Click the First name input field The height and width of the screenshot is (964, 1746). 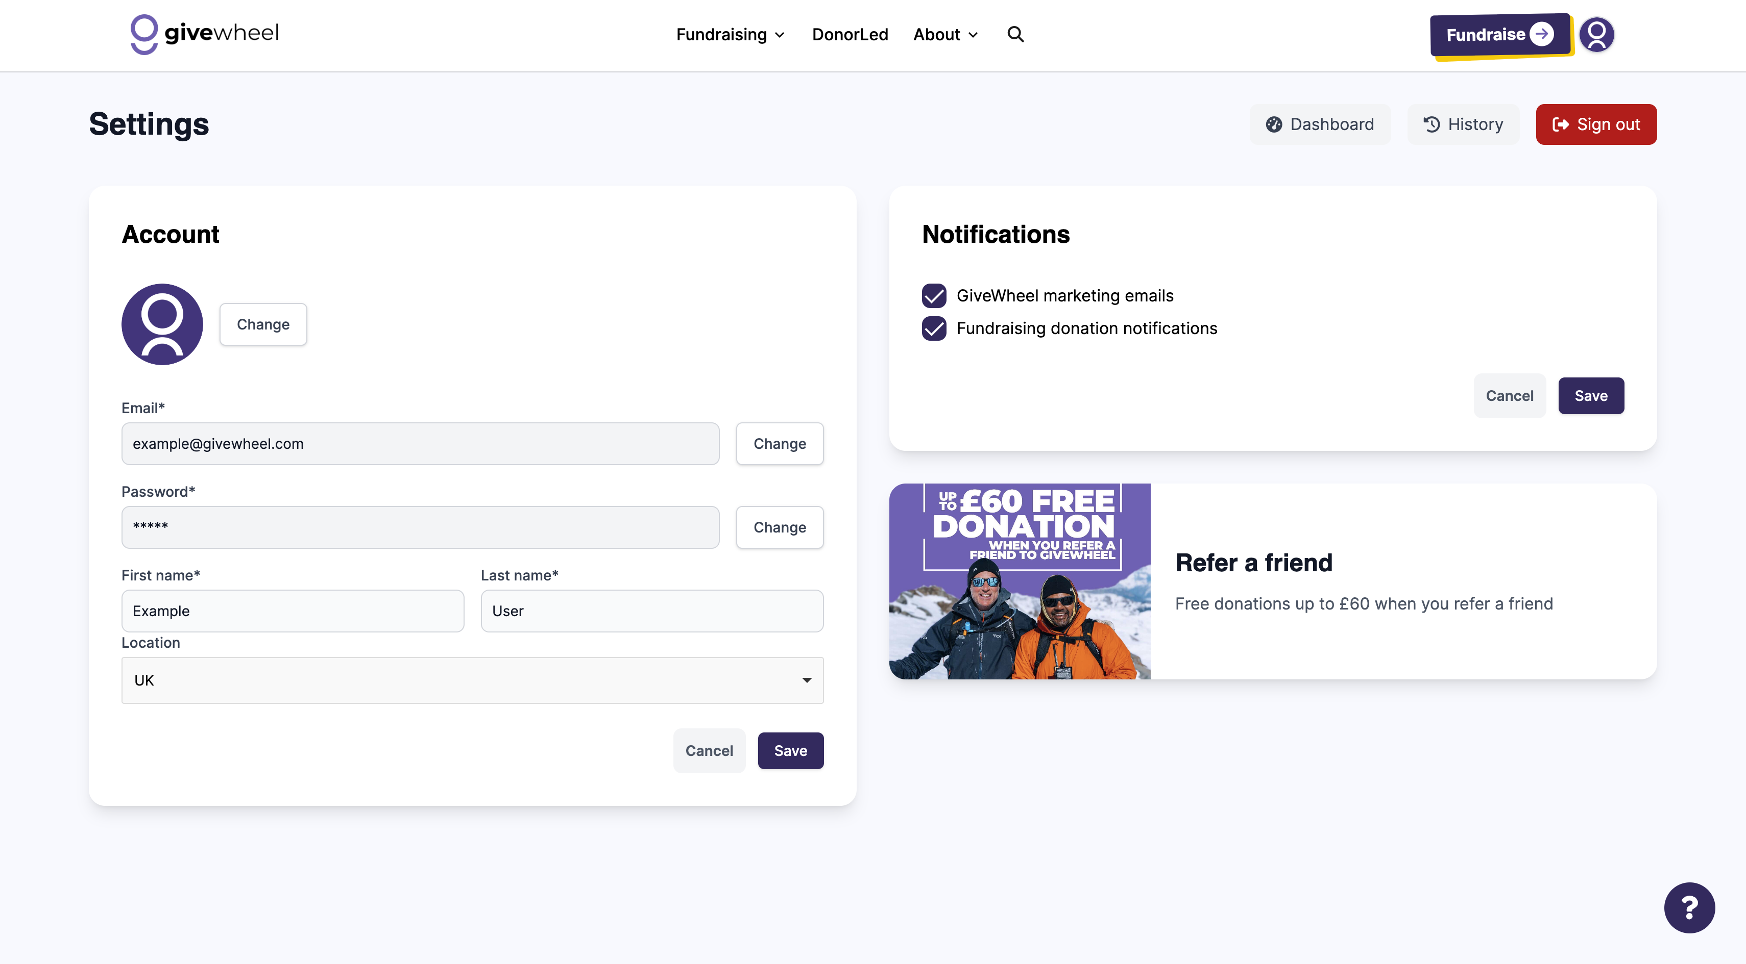(293, 611)
